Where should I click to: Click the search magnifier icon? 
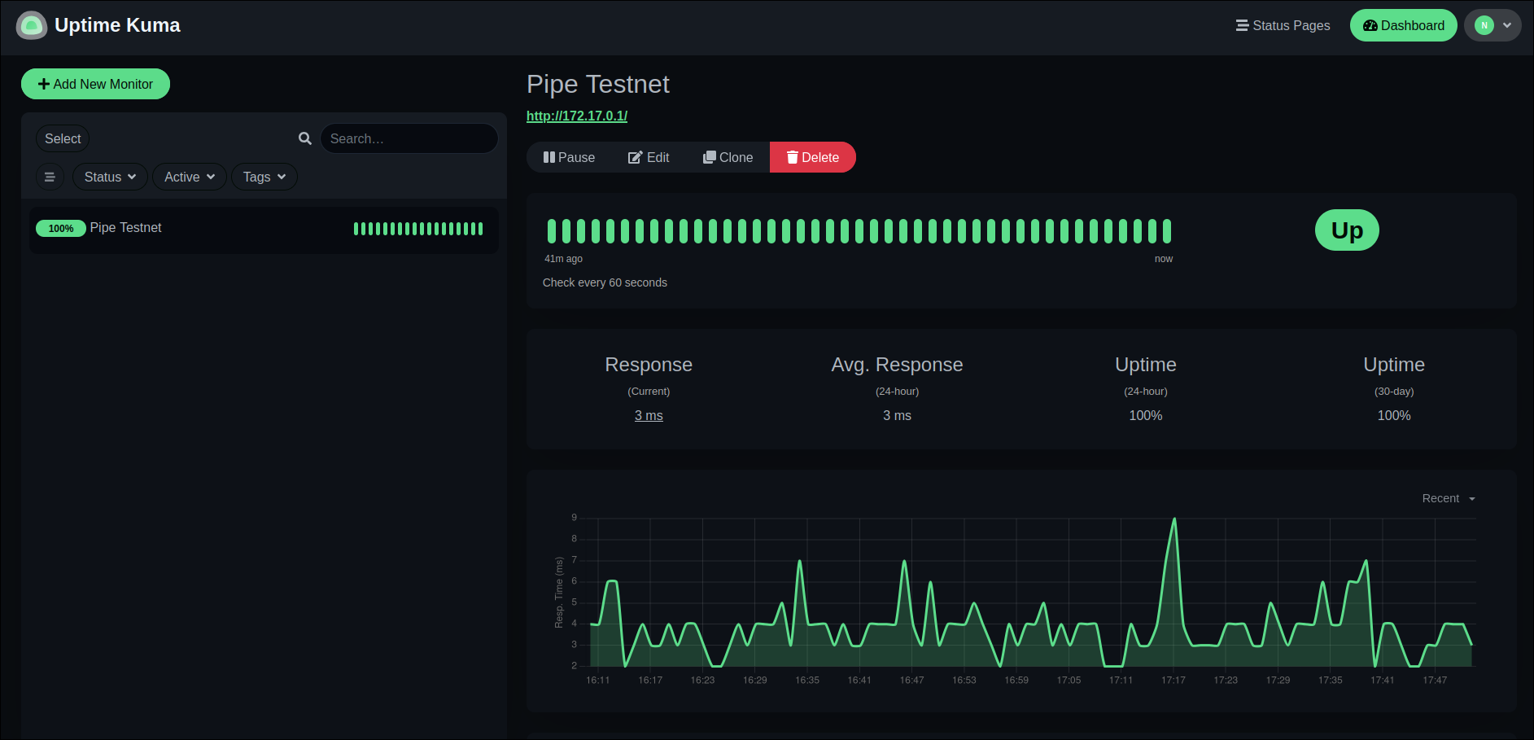[x=305, y=138]
